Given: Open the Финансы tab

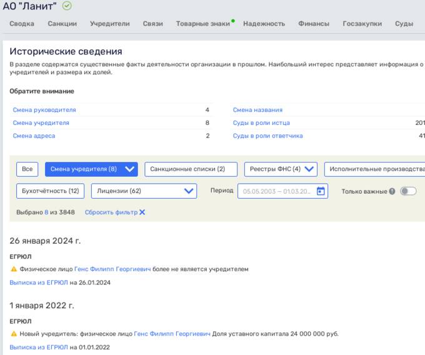Looking at the screenshot, I should click(x=314, y=24).
